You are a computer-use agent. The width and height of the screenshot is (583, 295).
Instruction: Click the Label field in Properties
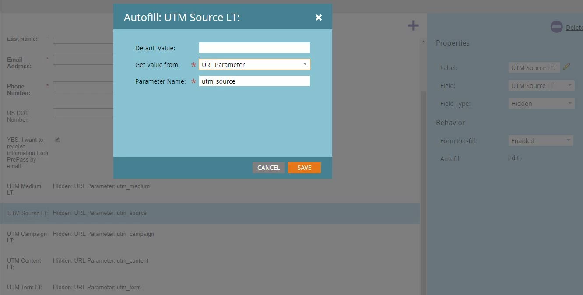[x=534, y=68]
